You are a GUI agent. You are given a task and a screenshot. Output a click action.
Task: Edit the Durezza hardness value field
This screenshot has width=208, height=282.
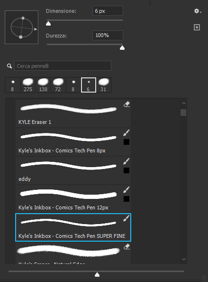point(108,35)
